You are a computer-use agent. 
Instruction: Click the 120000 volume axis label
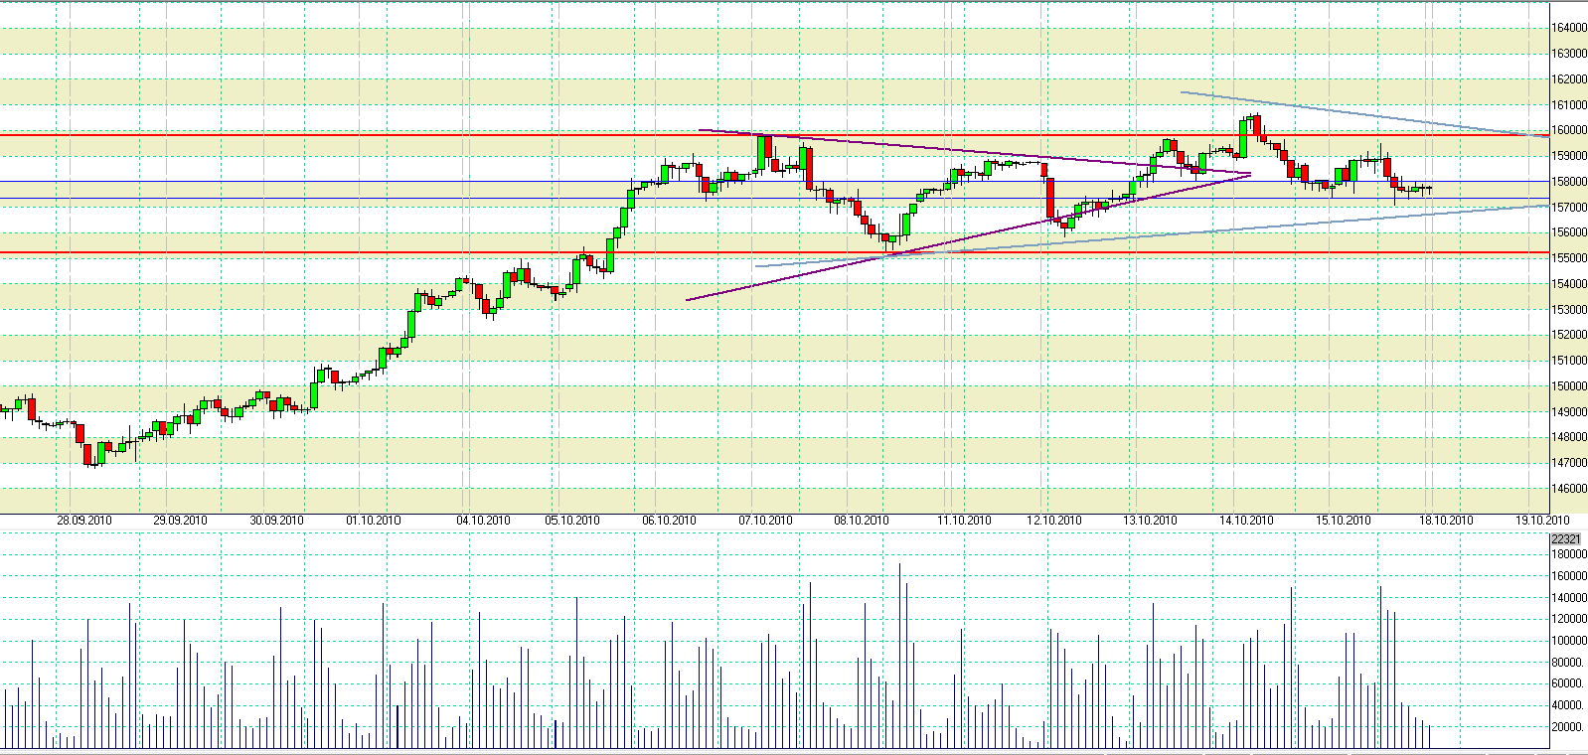coord(1569,619)
